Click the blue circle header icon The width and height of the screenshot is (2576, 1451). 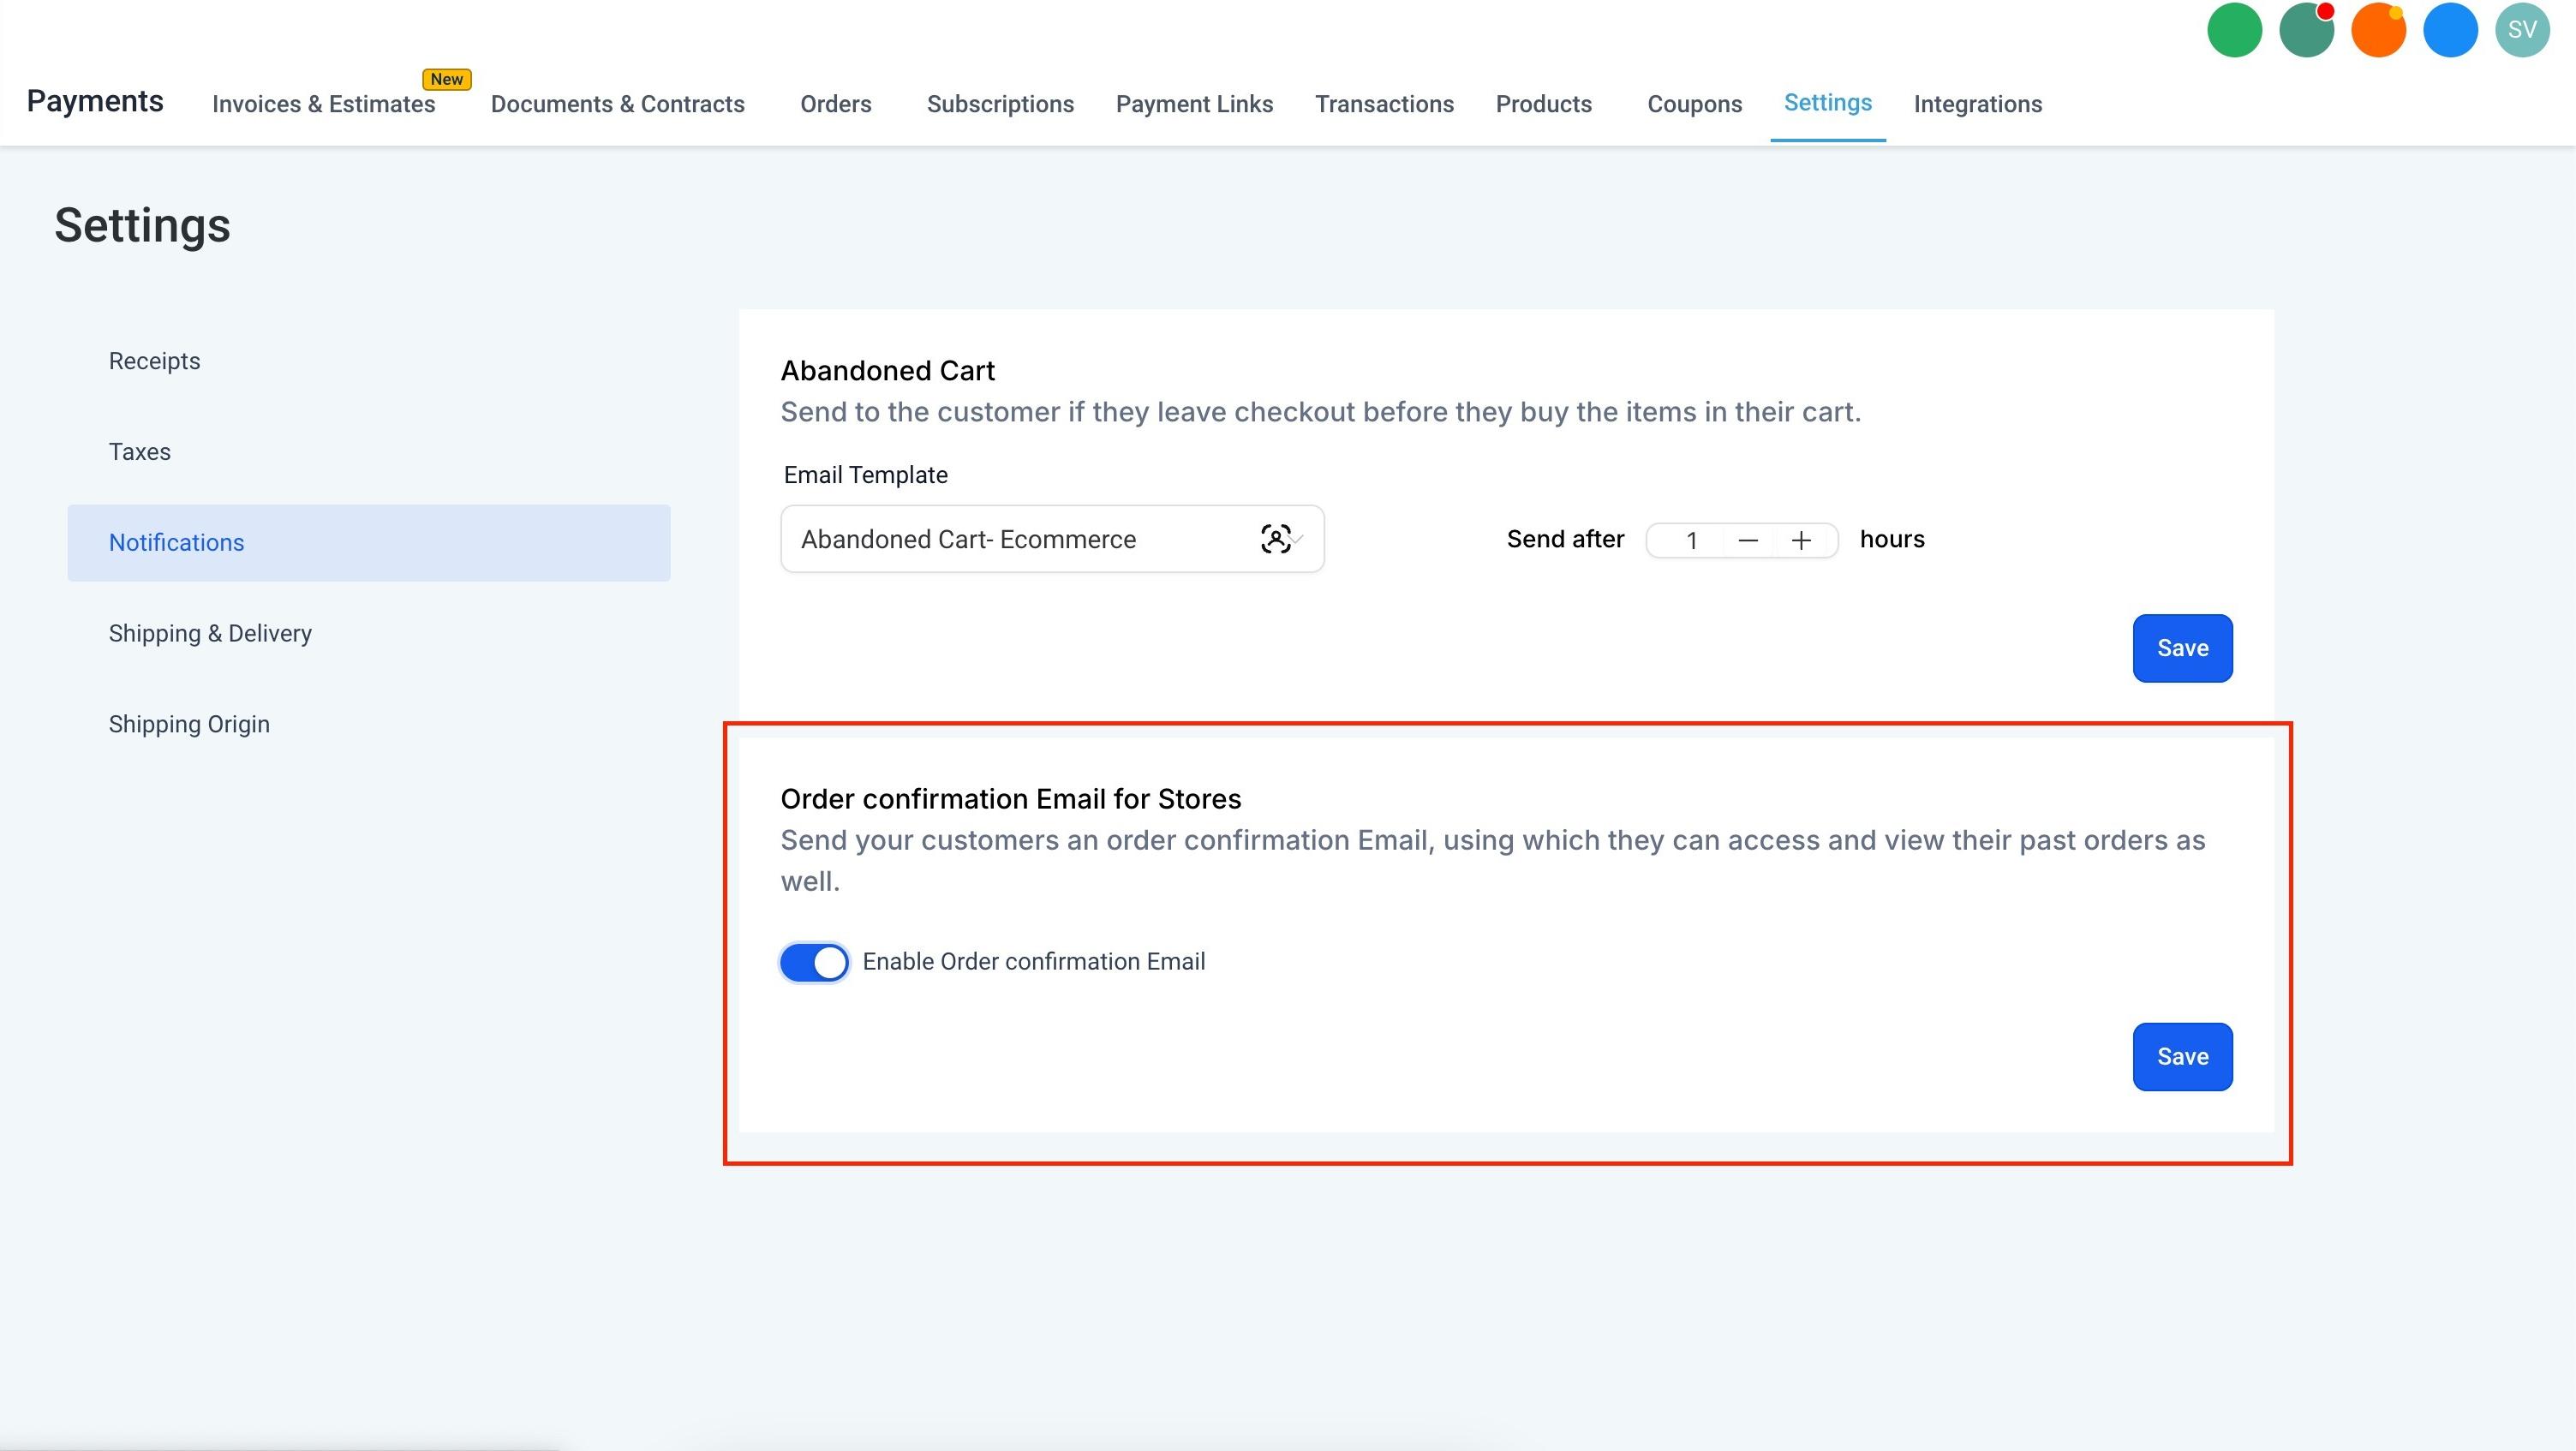click(2450, 30)
